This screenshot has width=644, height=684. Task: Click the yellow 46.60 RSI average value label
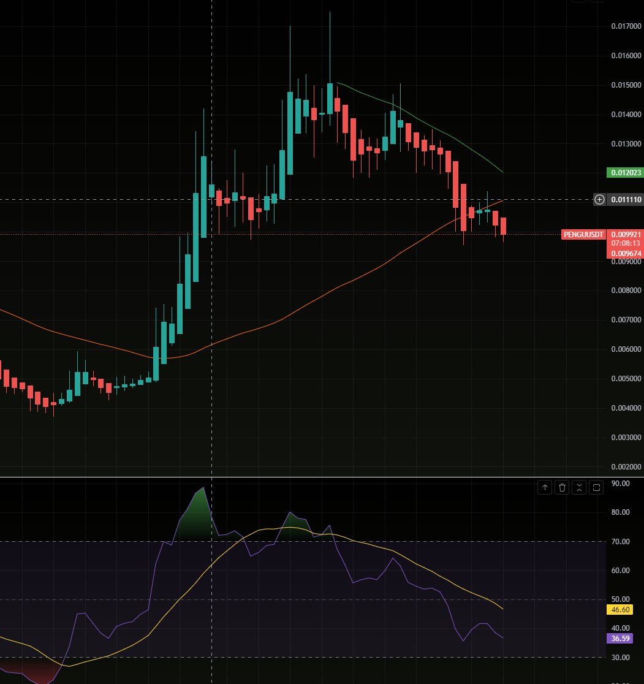(x=619, y=610)
